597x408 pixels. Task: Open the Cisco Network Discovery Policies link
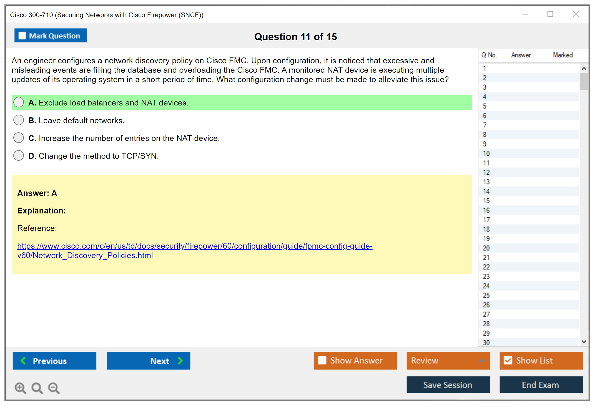[x=195, y=246]
